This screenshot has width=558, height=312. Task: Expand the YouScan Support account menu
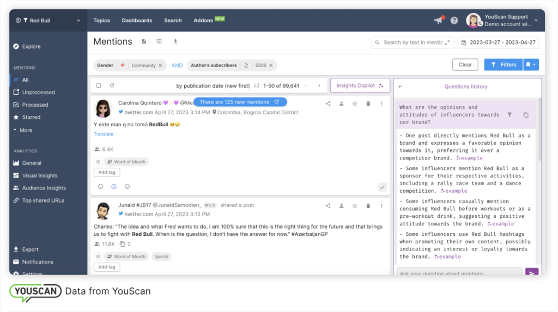(502, 20)
